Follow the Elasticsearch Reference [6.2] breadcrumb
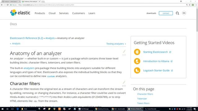198x111 pixels. coord(26,38)
